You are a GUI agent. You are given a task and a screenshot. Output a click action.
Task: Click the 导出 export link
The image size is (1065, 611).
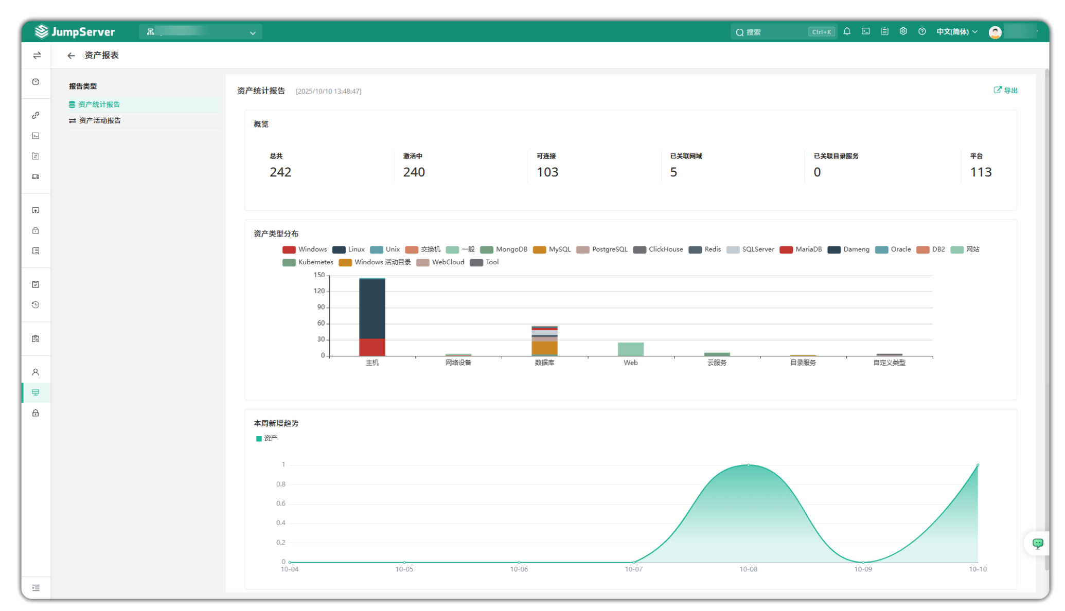point(1005,90)
